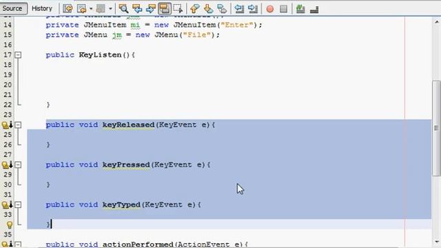The image size is (441, 248).
Task: Click the closing brace on line 30
Action: coord(48,185)
